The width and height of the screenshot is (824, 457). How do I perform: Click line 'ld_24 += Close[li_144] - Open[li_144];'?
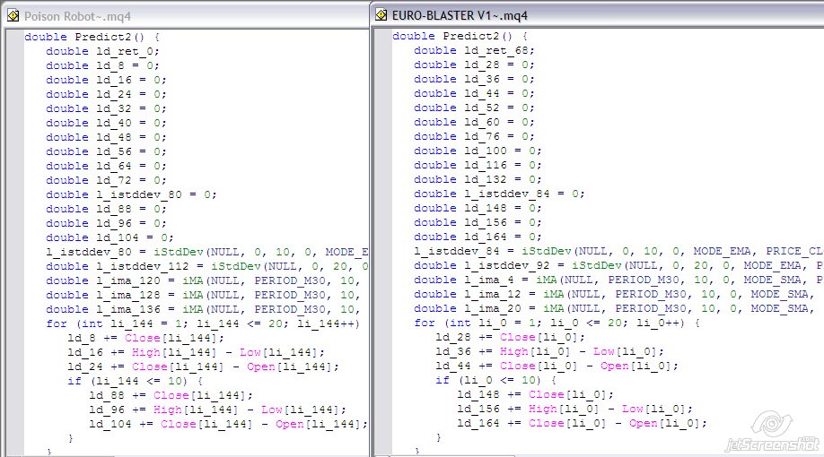click(x=204, y=366)
